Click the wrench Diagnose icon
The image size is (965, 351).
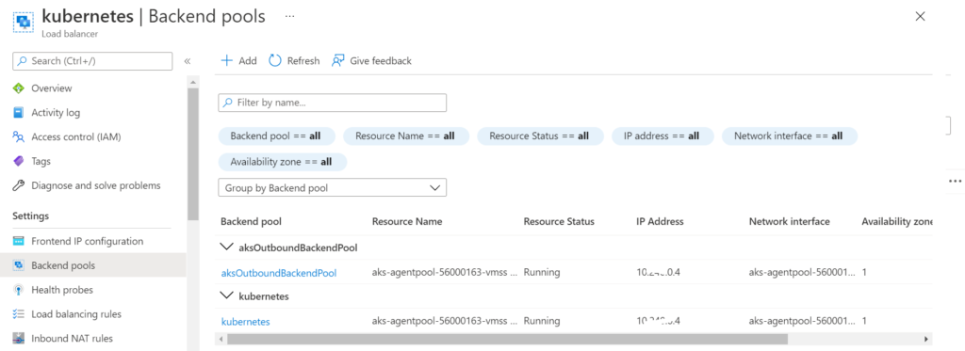click(19, 185)
